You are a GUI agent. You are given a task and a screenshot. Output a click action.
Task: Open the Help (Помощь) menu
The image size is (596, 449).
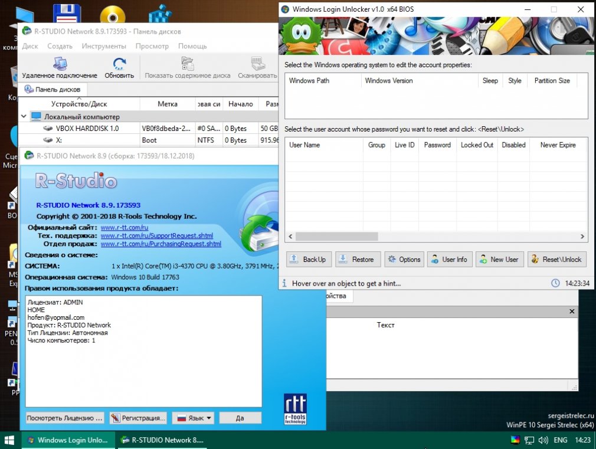(192, 46)
